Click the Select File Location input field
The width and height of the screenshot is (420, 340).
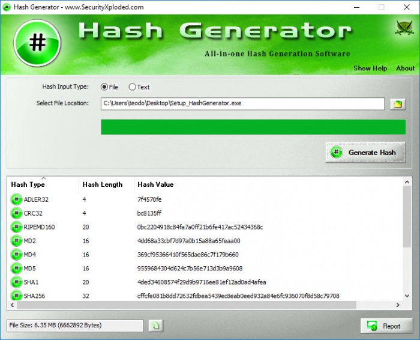242,103
